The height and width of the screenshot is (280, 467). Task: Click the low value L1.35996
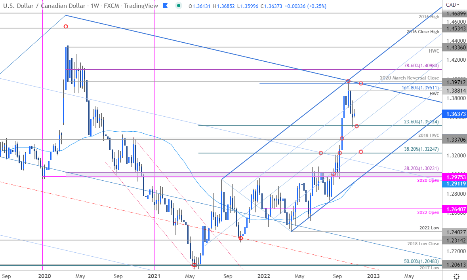pyautogui.click(x=248, y=6)
